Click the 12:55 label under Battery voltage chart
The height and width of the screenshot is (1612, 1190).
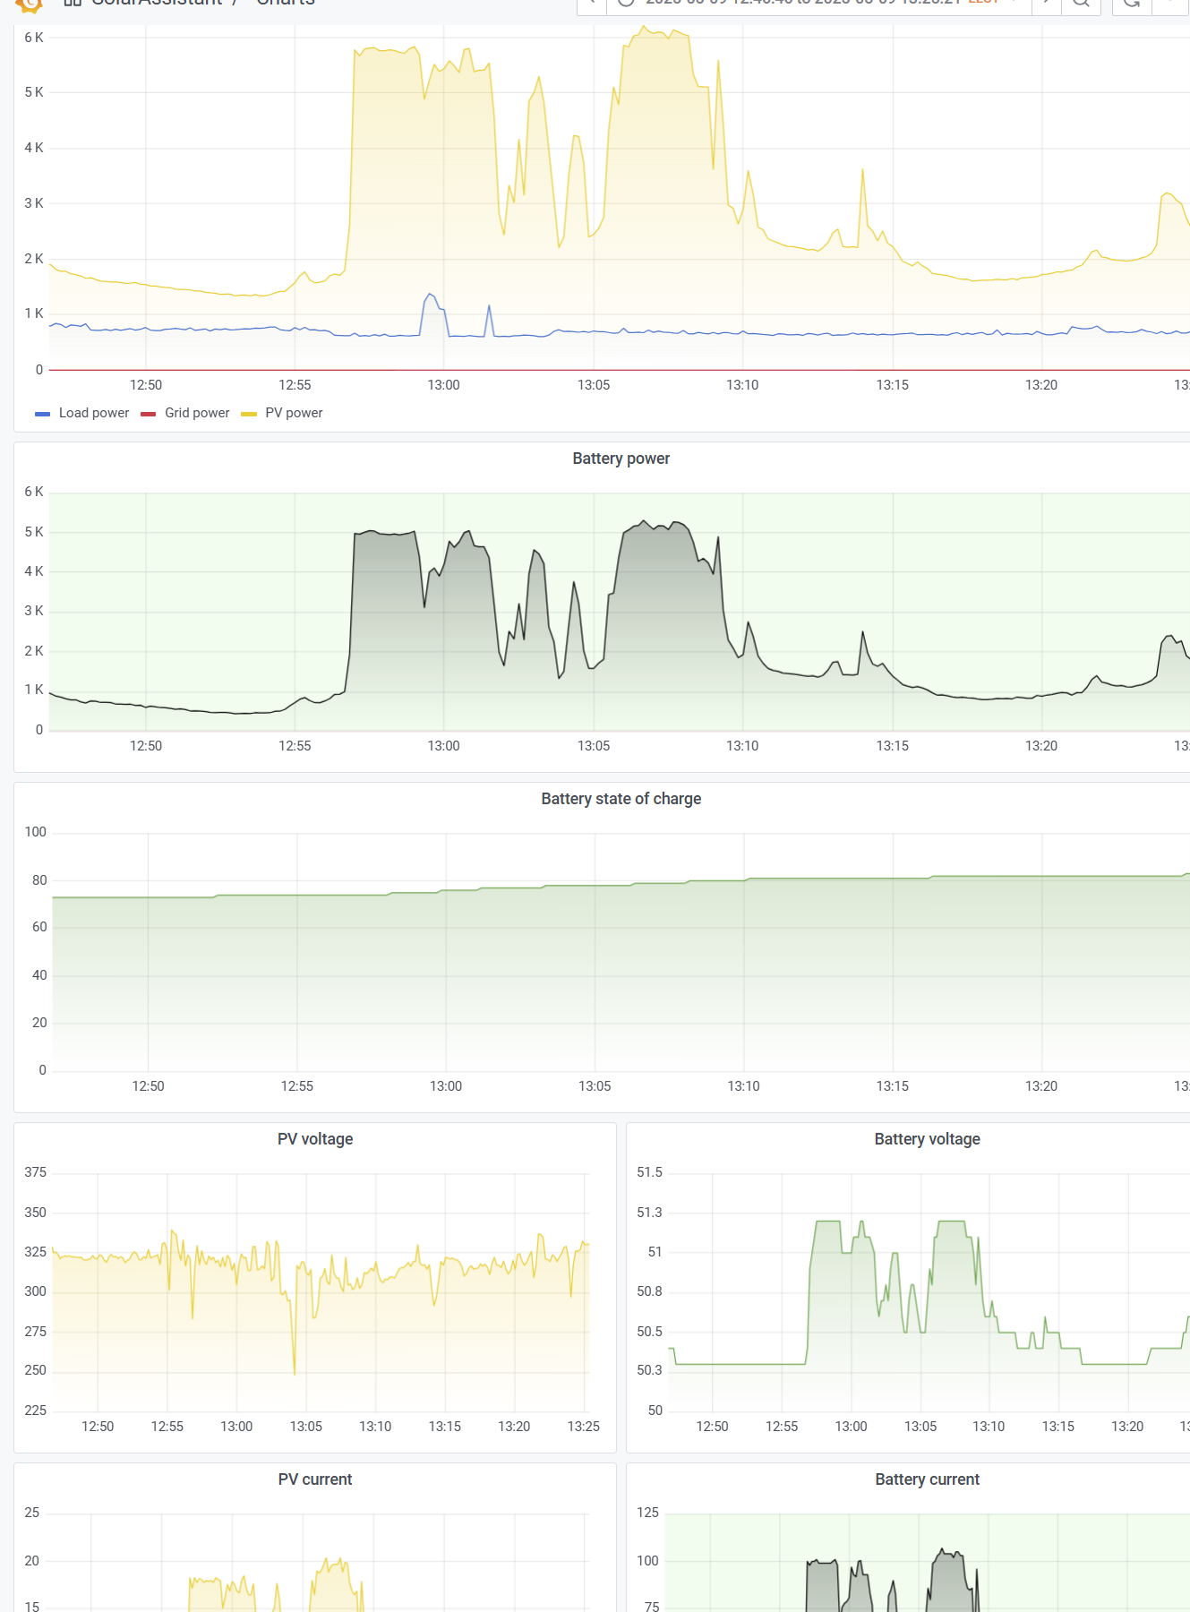pyautogui.click(x=782, y=1427)
